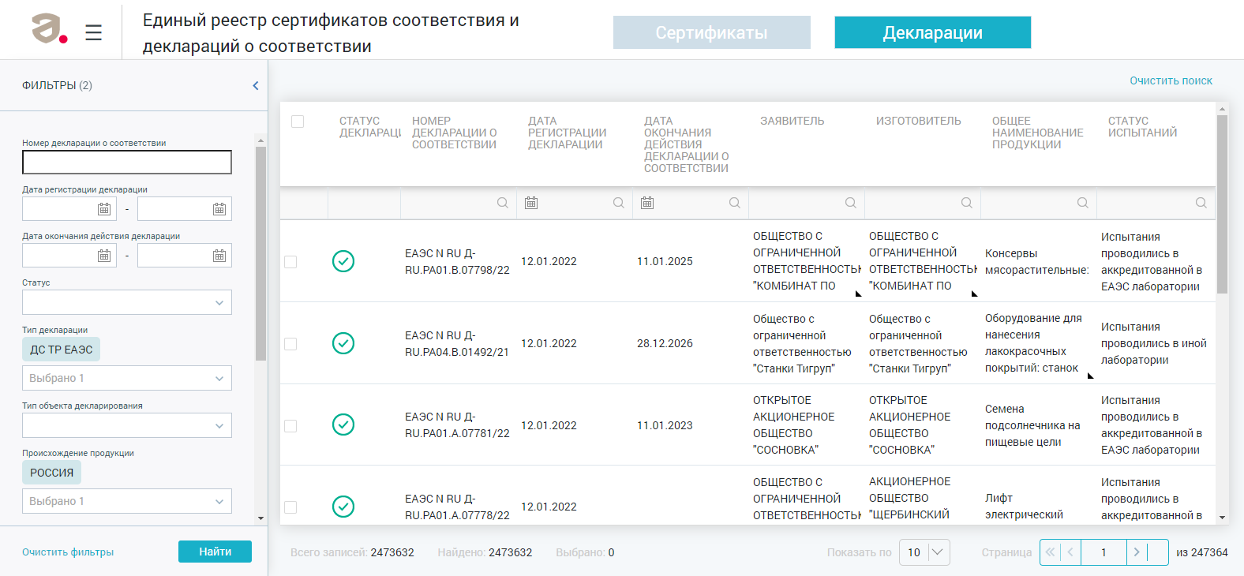
Task: Click Очистить поиск link
Action: [1171, 80]
